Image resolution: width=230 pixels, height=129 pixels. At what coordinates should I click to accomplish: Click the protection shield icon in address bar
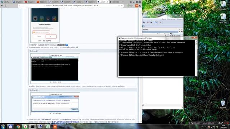(129, 6)
